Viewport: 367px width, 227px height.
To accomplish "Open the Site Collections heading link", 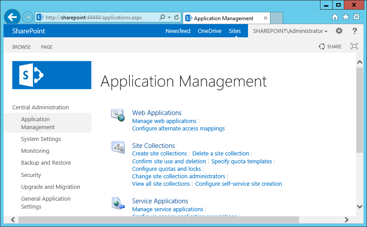I will point(153,146).
